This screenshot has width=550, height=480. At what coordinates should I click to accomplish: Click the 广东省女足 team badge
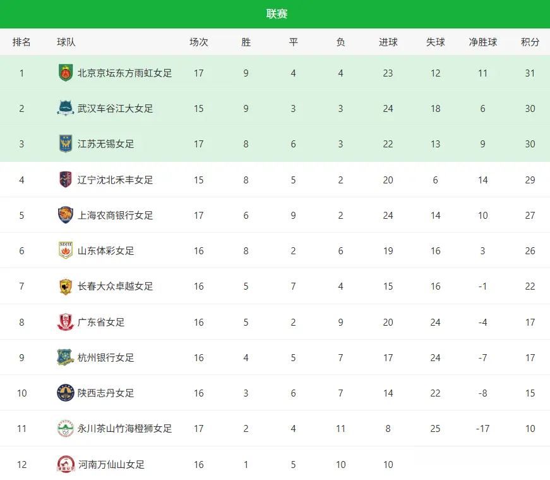66,322
